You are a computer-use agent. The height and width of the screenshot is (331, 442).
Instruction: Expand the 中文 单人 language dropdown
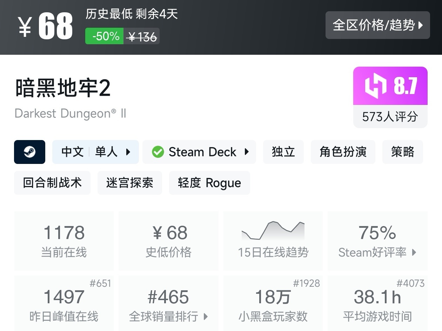(95, 152)
